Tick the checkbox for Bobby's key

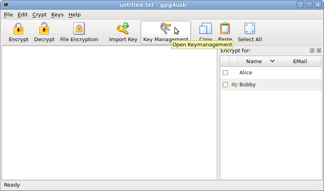(x=225, y=85)
